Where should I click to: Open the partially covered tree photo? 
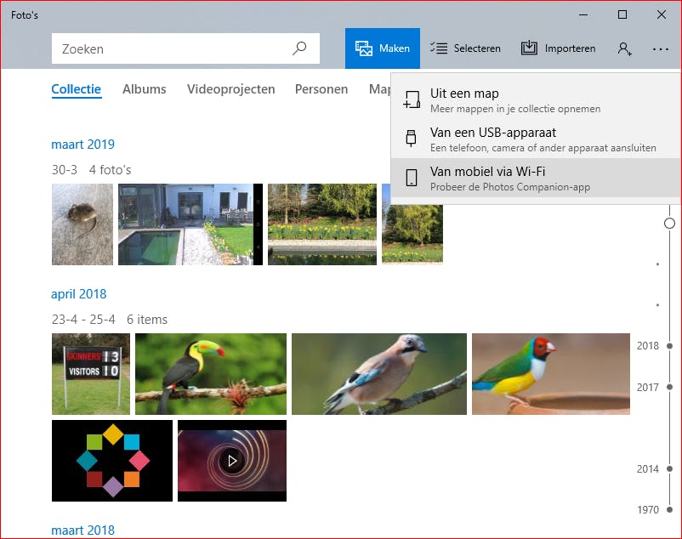[x=412, y=234]
